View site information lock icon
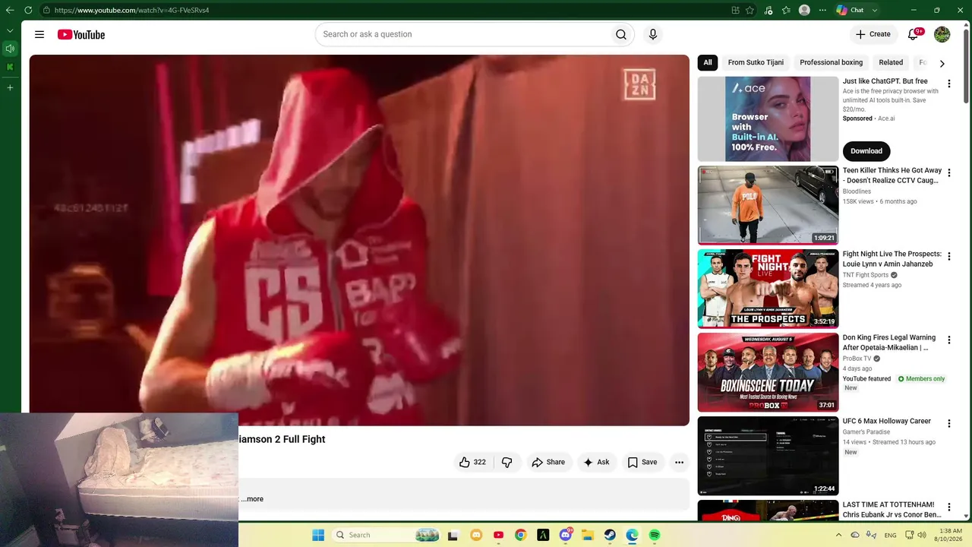 click(x=46, y=10)
